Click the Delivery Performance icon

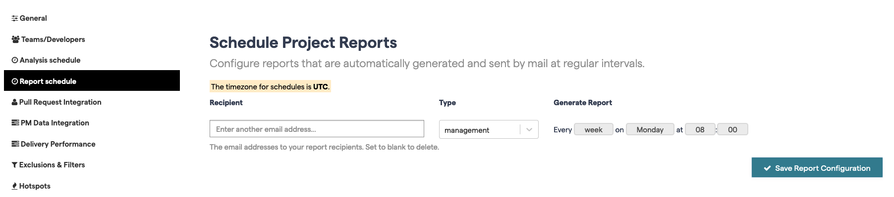pyautogui.click(x=15, y=144)
